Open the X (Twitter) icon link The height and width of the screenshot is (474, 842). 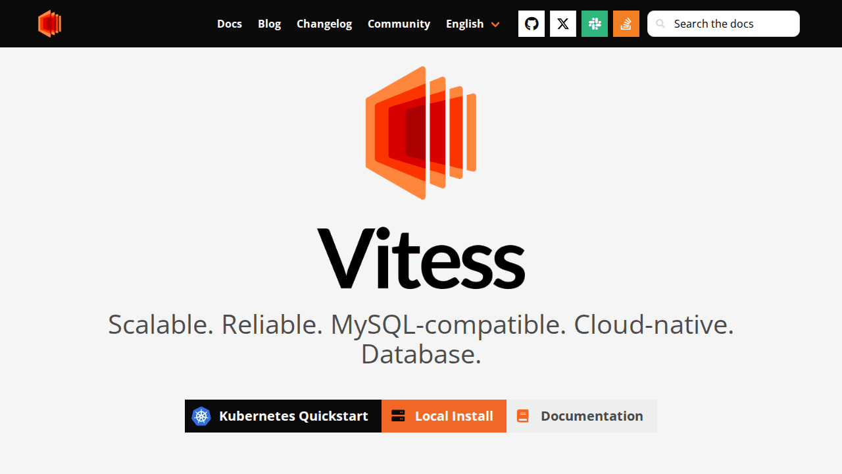(563, 24)
